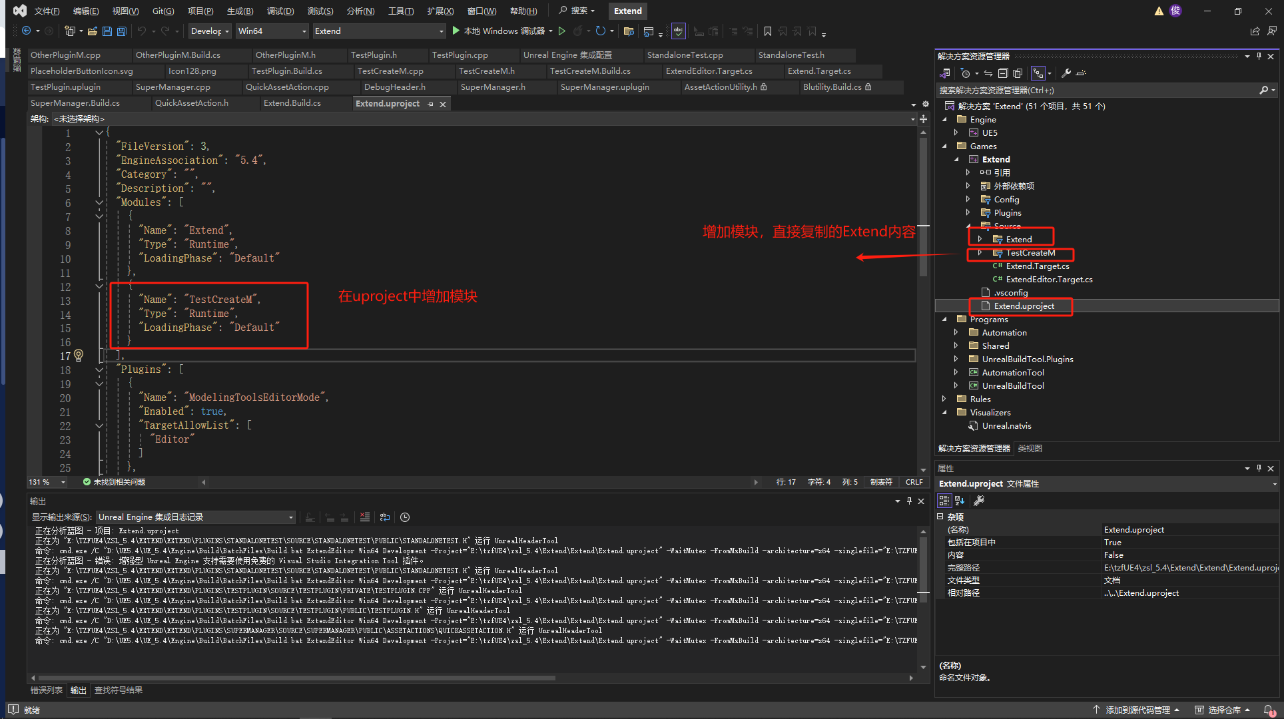
Task: Click 添加到源代码管理 in status bar
Action: coord(1137,710)
